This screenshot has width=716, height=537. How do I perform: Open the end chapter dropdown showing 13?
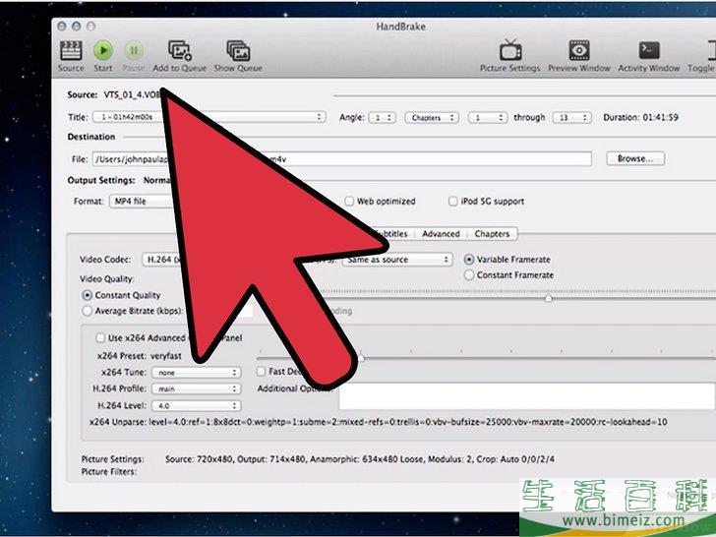[571, 117]
